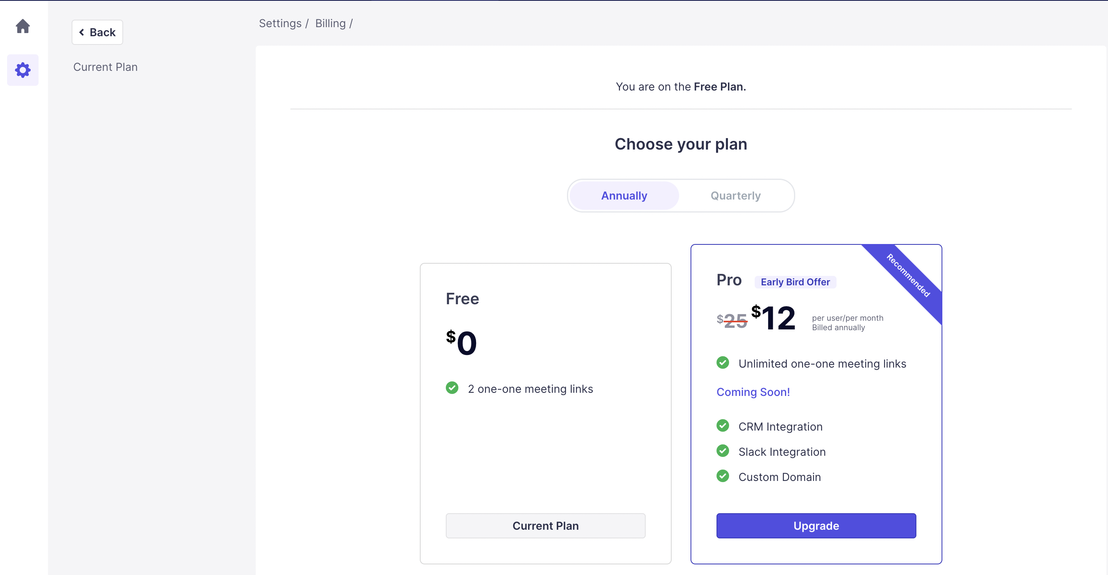Click green check beside 2 one-one meeting links
Image resolution: width=1108 pixels, height=575 pixels.
tap(452, 388)
